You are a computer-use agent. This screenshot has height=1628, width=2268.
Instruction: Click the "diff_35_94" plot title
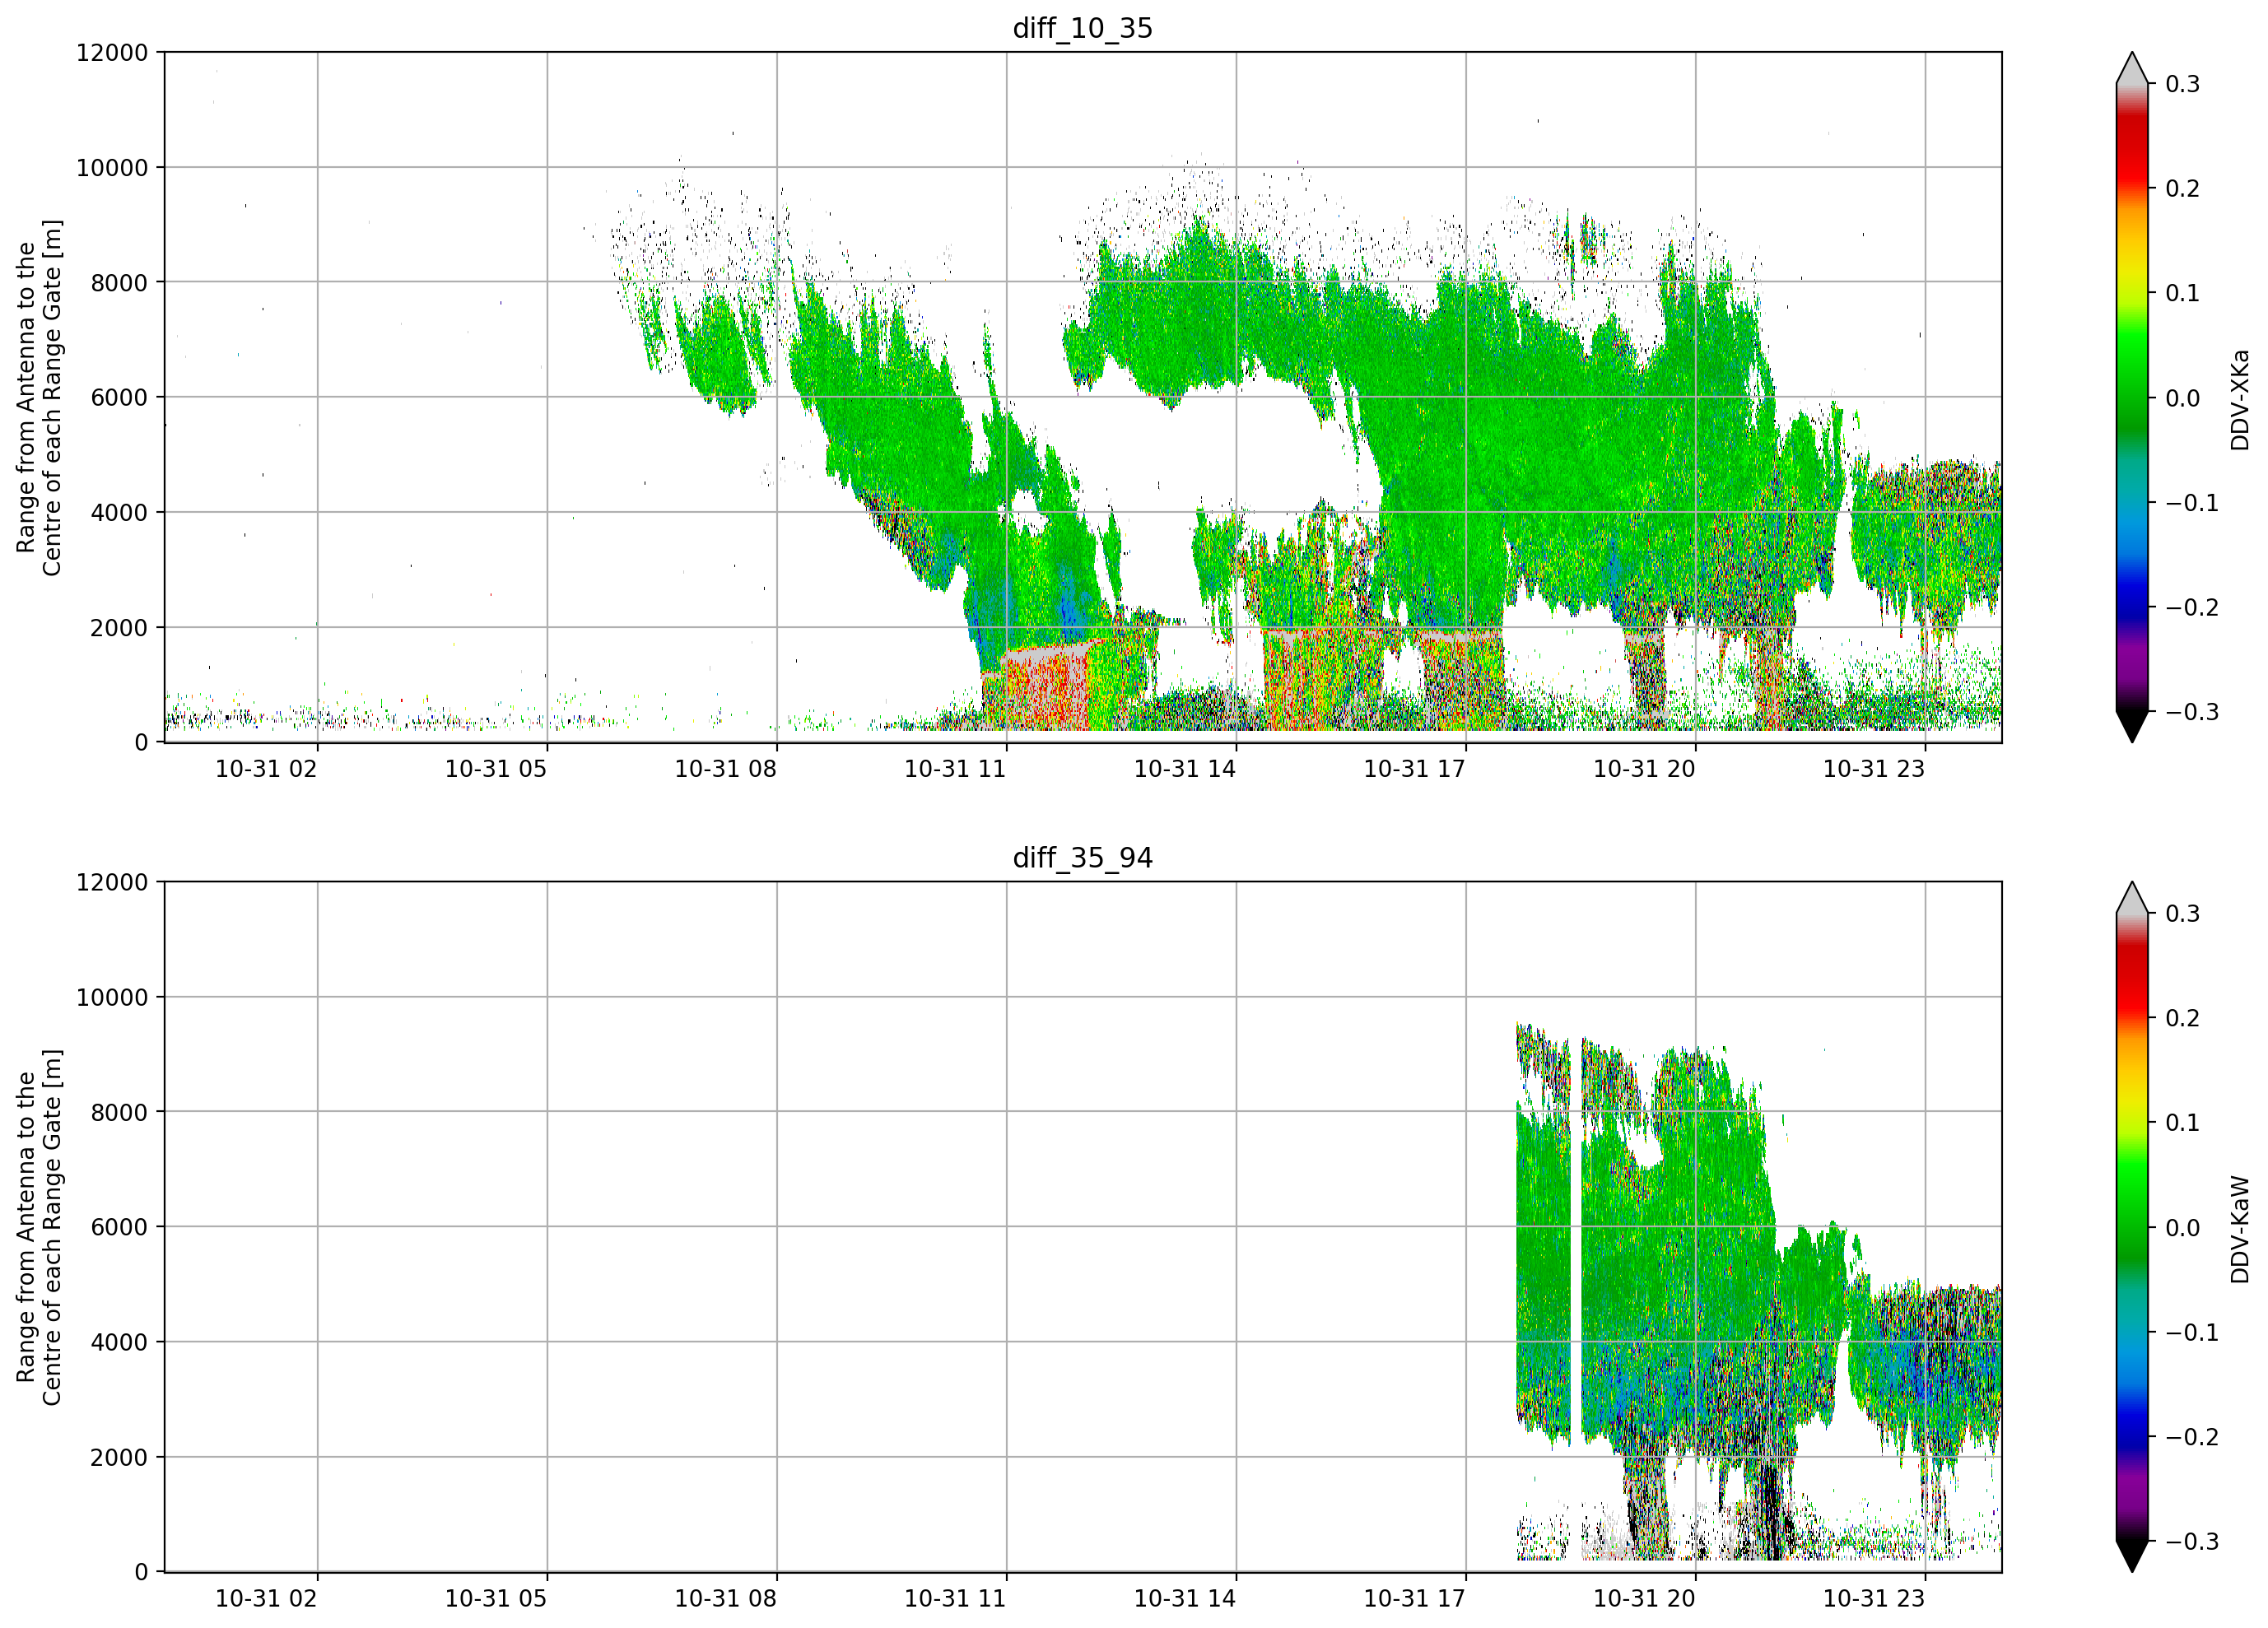1082,858
